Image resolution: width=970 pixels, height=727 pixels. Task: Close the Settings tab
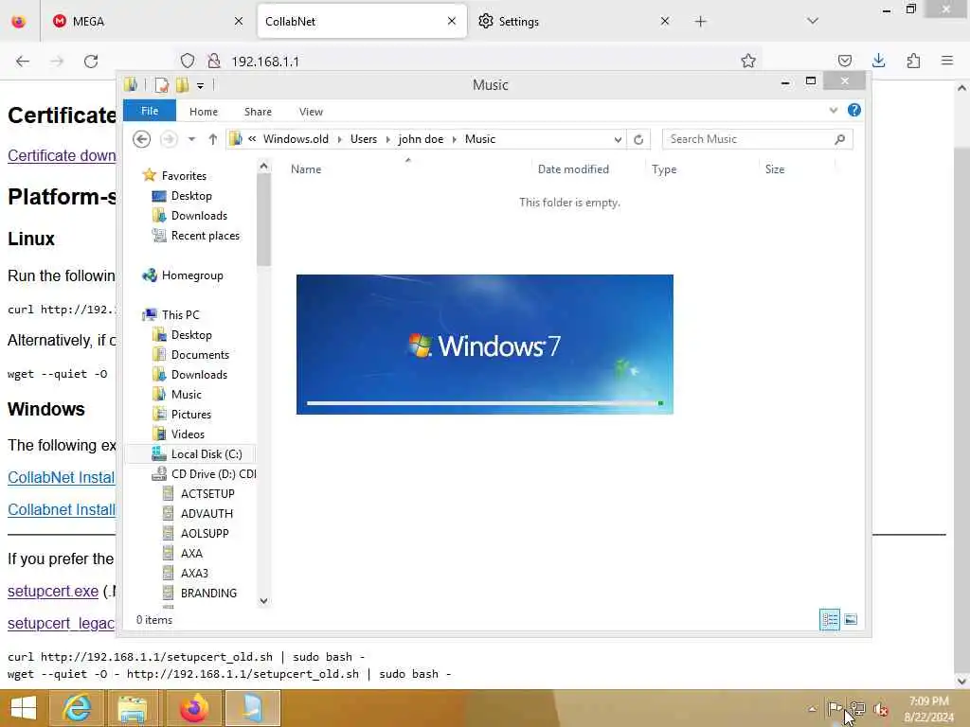pyautogui.click(x=664, y=21)
